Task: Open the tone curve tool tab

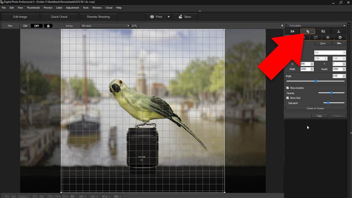Action: tap(315, 37)
